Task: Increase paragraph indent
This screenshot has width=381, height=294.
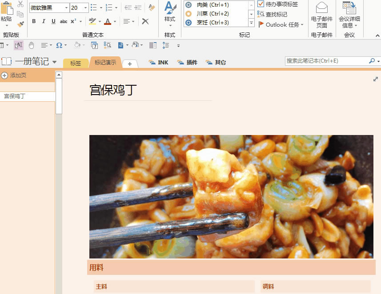Action: [138, 8]
